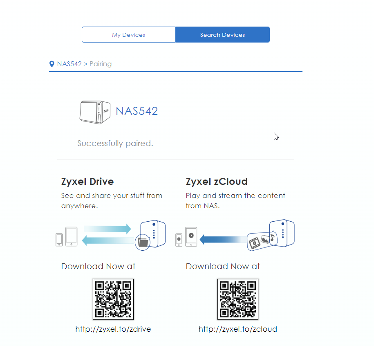Click the NAS542 device image
The height and width of the screenshot is (346, 374).
point(95,112)
